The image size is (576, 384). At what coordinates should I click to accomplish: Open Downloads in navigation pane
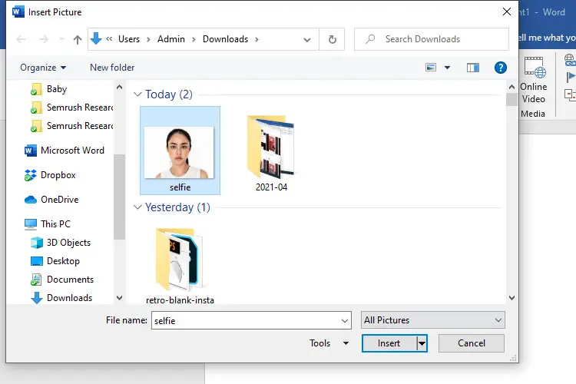61,298
